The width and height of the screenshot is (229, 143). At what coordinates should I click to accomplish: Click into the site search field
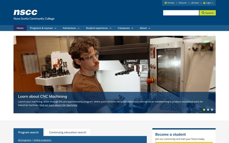pyautogui.click(x=181, y=13)
